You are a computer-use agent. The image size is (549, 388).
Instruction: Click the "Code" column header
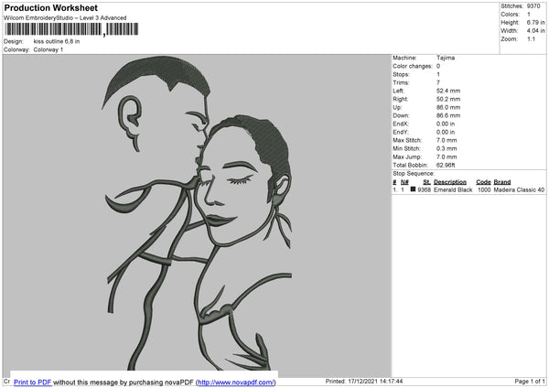[483, 182]
